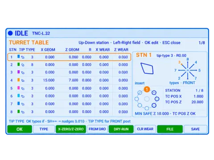214x160 pixels.
Task: Click the pink color swatch of station 5
Action: click(19, 88)
